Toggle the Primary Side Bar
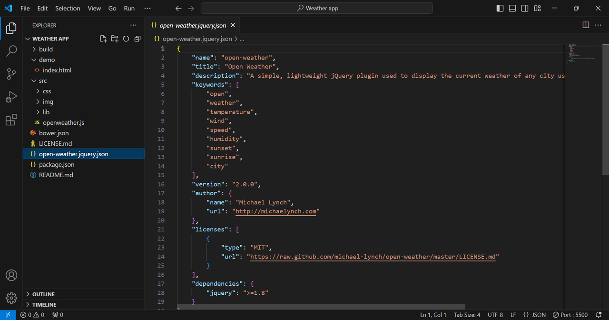The height and width of the screenshot is (320, 609). (x=500, y=8)
